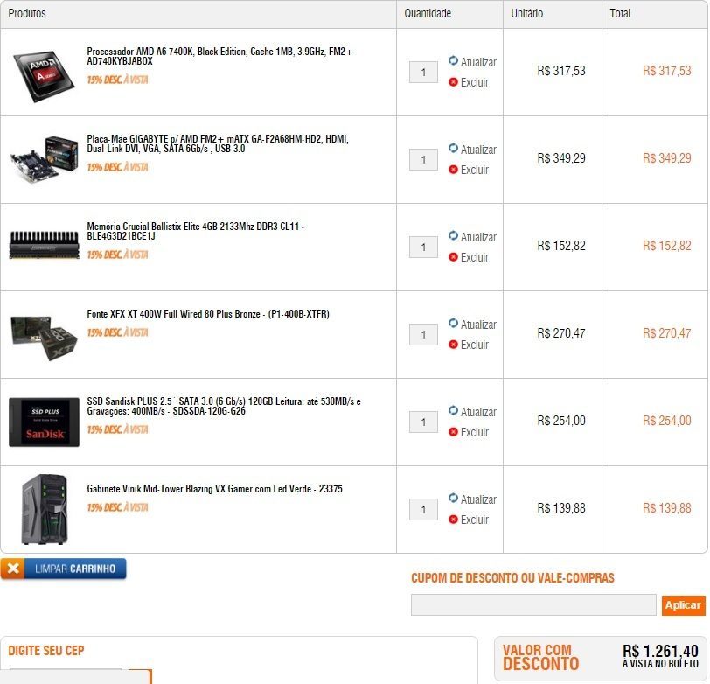Delete Sandisk SSD using red Excluir icon
710x684 pixels.
coord(453,432)
